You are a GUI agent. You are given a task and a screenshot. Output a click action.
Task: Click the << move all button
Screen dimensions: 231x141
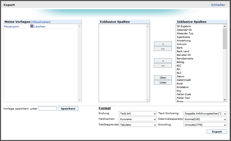(x=163, y=66)
